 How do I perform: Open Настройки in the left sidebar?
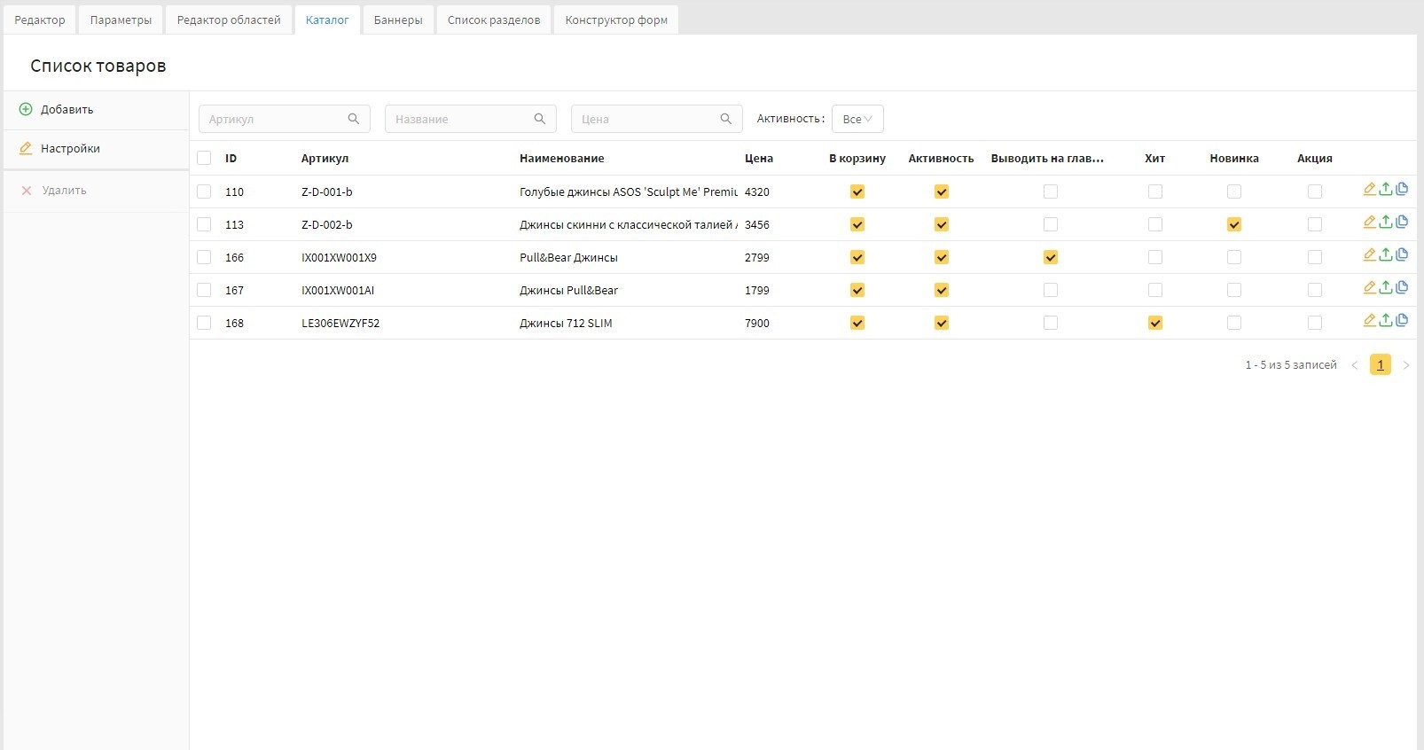[x=70, y=149]
